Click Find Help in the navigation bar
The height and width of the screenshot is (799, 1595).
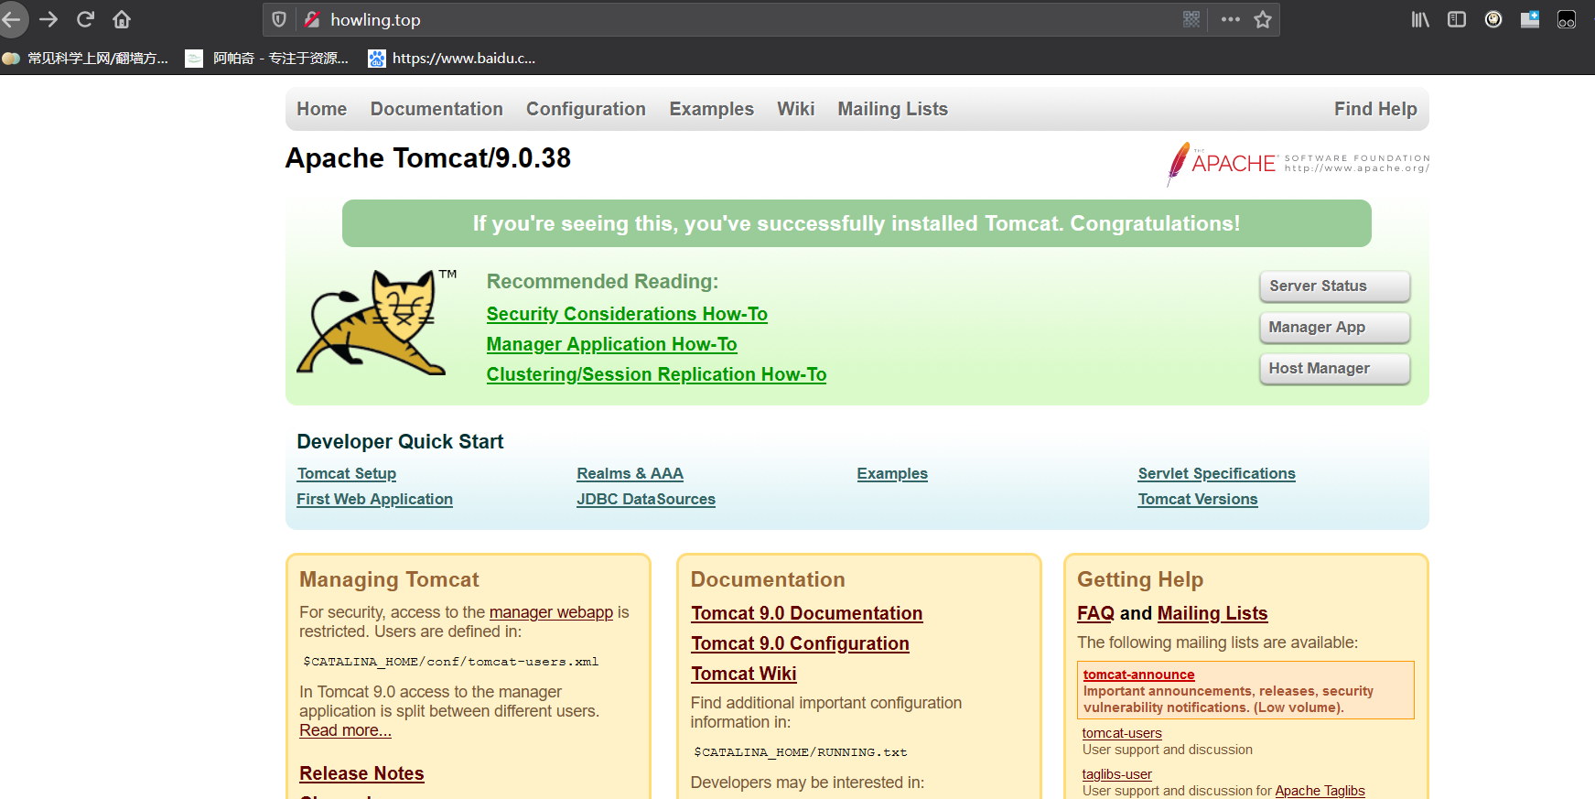[1375, 109]
